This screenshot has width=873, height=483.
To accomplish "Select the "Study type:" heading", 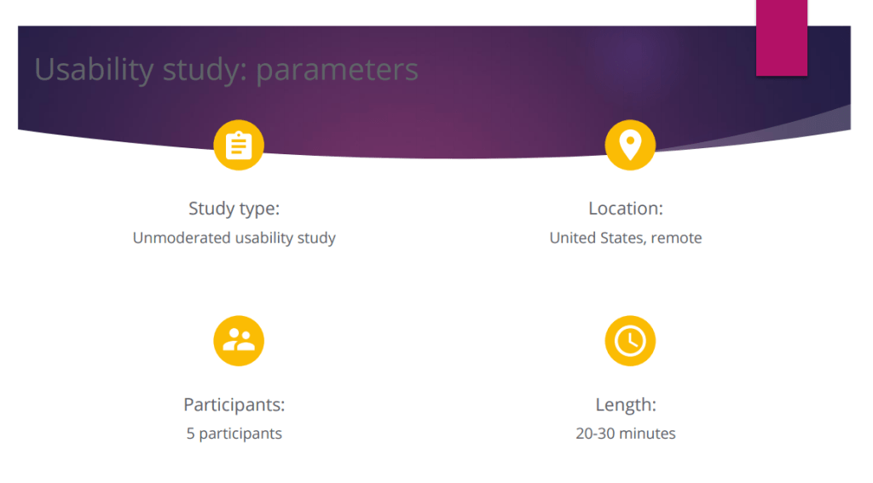I will (234, 209).
